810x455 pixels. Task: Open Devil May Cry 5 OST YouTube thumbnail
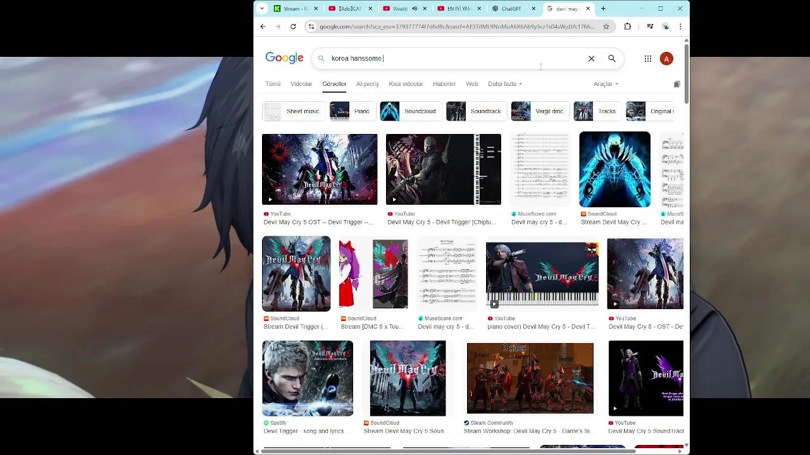coord(320,169)
